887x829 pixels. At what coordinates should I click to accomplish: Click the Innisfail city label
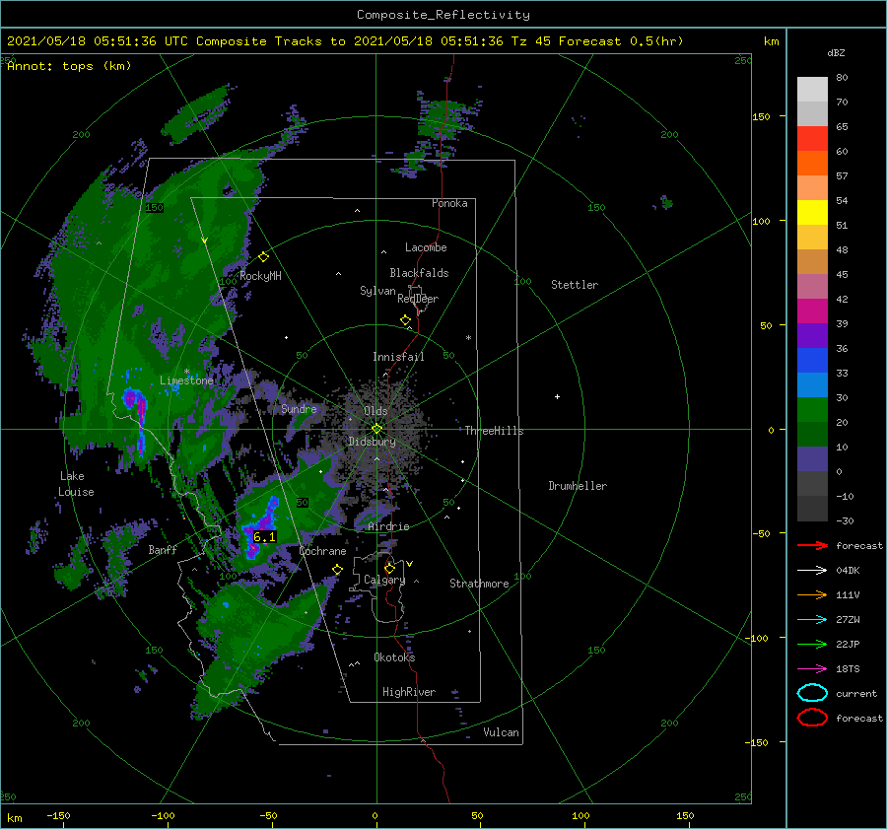398,357
